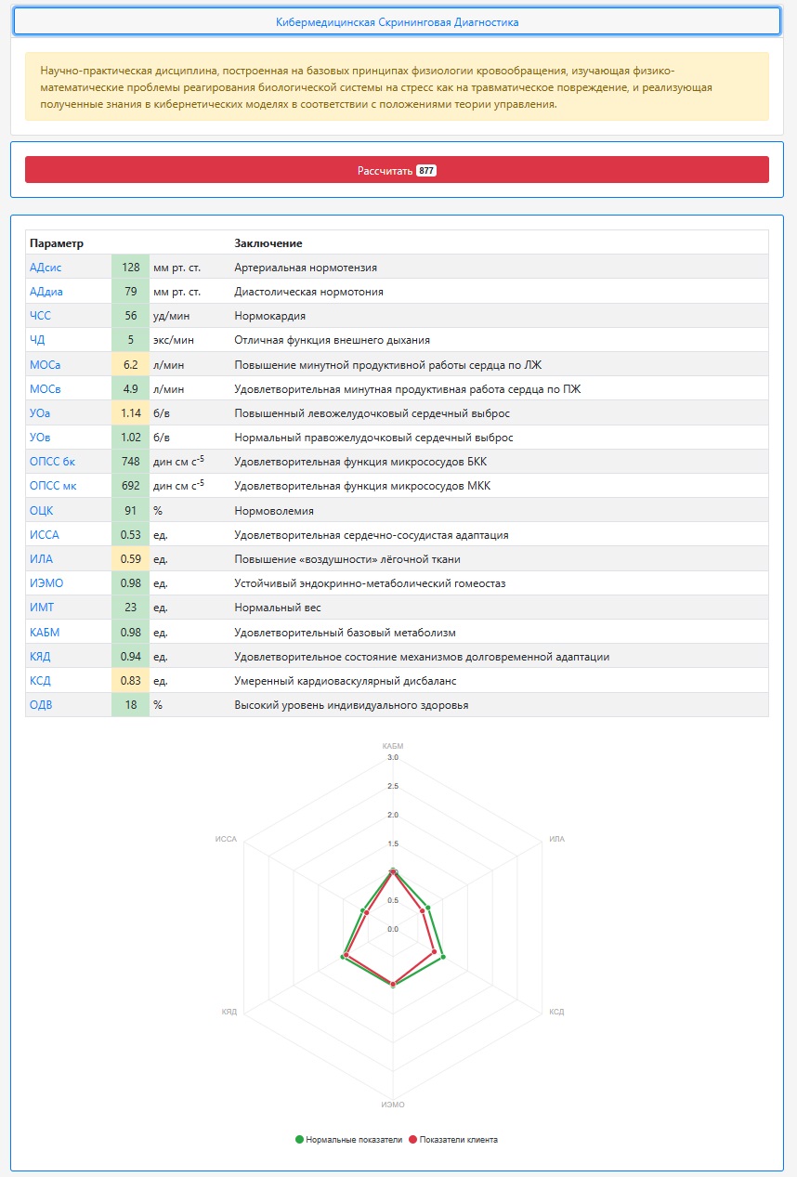797x1177 pixels.
Task: Open the ИССА parameter link
Action: (44, 535)
